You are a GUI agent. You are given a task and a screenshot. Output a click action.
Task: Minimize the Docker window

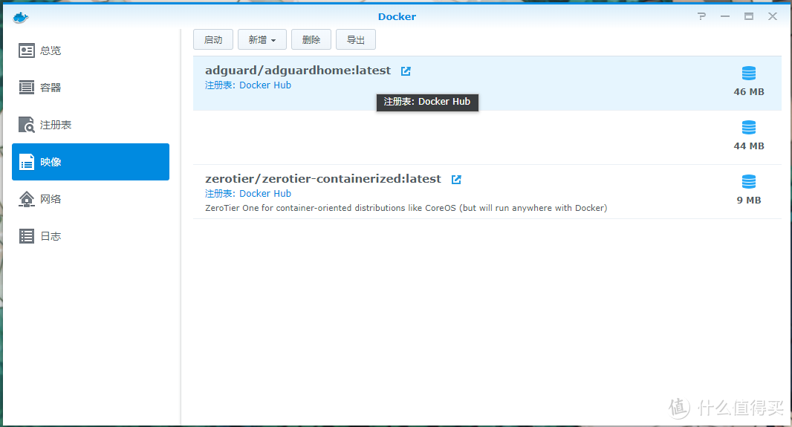[725, 16]
